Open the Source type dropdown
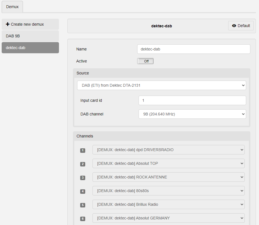Viewport: 259px width, 225px height. point(161,85)
